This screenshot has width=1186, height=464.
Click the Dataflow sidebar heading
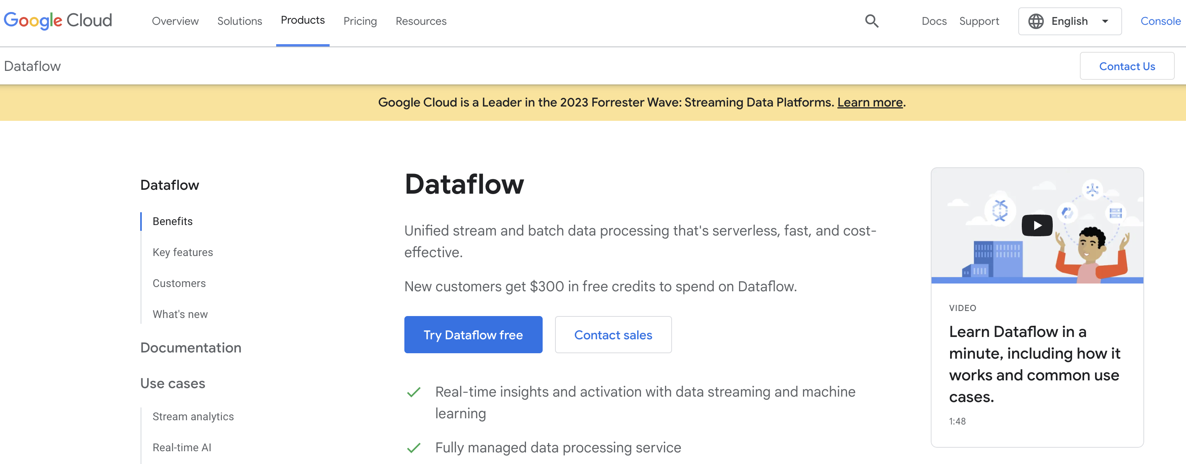point(169,185)
